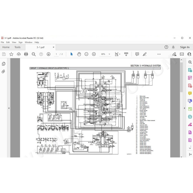The image size is (193, 193).
Task: Expand the left navigation pane arrow
Action: (9, 108)
